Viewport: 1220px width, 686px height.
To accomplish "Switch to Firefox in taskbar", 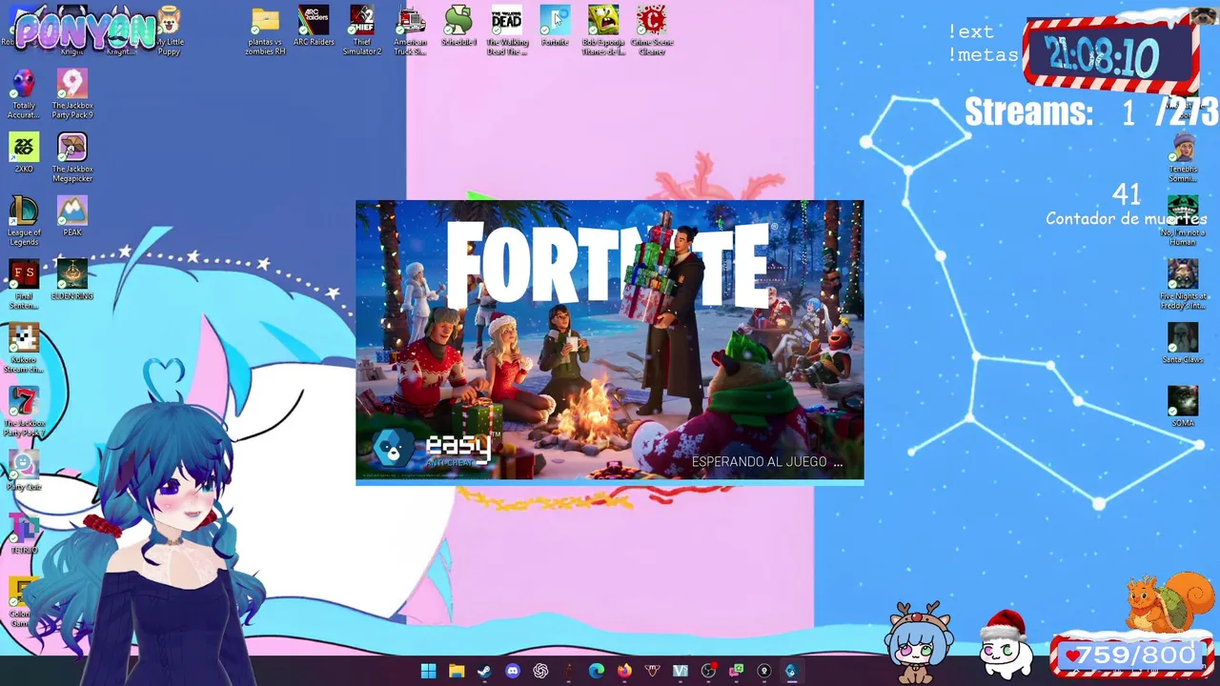I will (x=624, y=671).
